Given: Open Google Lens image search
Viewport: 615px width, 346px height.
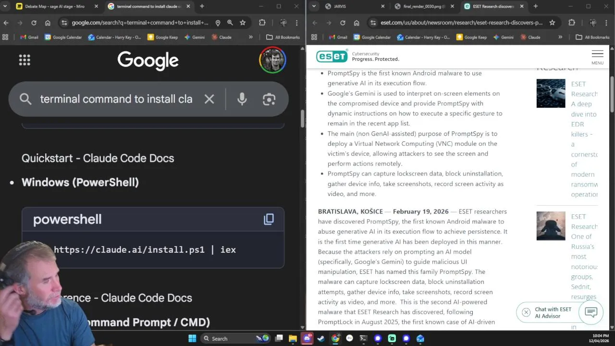Looking at the screenshot, I should click(x=269, y=99).
